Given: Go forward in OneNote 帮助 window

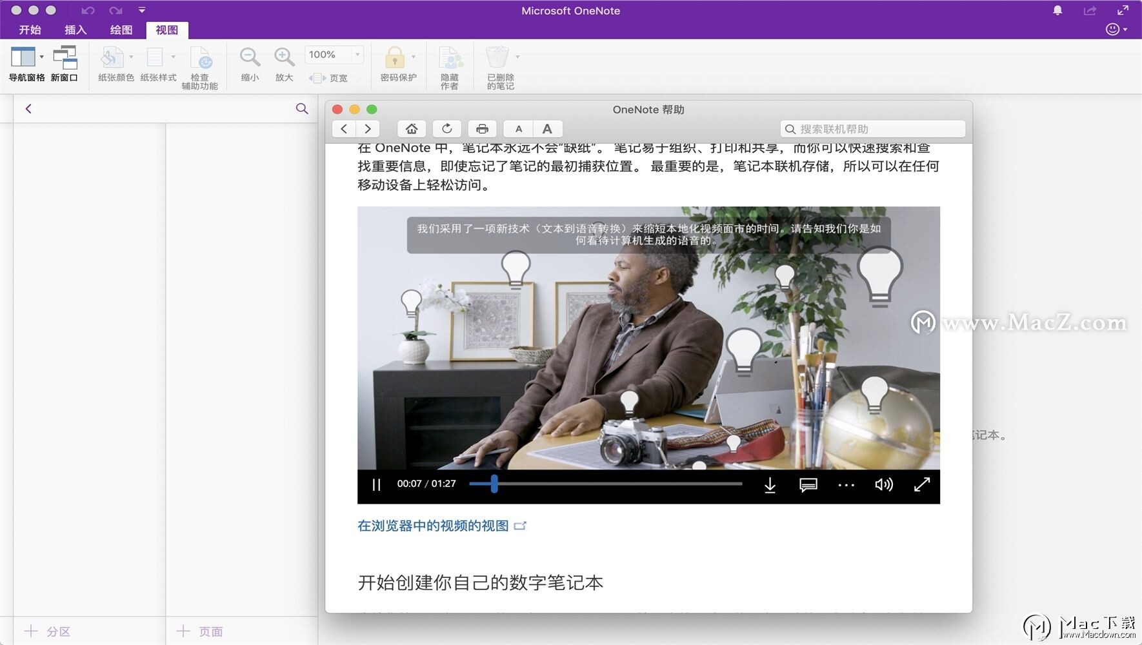Looking at the screenshot, I should (368, 129).
